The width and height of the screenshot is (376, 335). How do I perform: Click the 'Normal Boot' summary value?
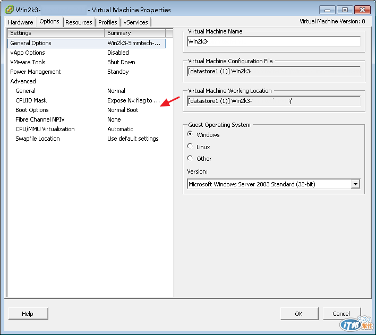(123, 110)
